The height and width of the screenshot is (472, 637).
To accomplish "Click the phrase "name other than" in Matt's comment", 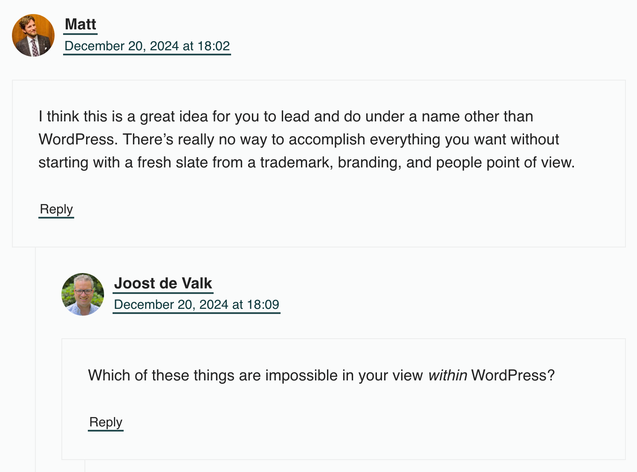I will (x=477, y=117).
